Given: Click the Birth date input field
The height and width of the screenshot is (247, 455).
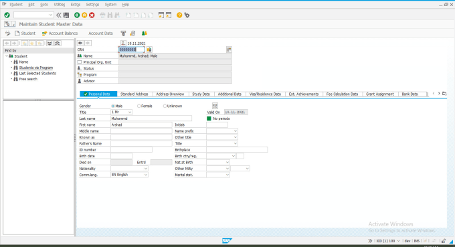Looking at the screenshot, I should pos(121,156).
